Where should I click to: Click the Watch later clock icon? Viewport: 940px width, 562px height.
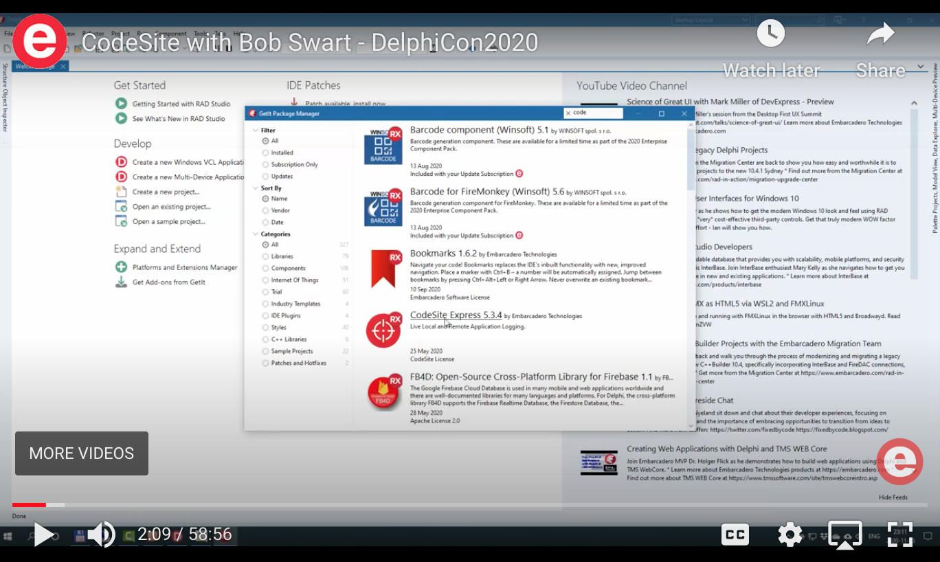coord(771,34)
